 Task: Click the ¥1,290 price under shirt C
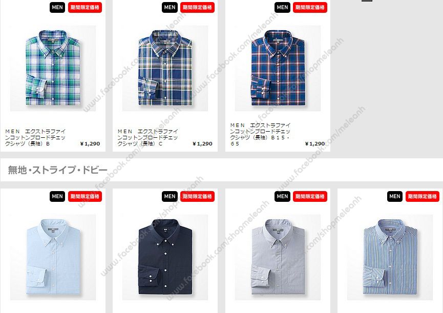pos(202,144)
